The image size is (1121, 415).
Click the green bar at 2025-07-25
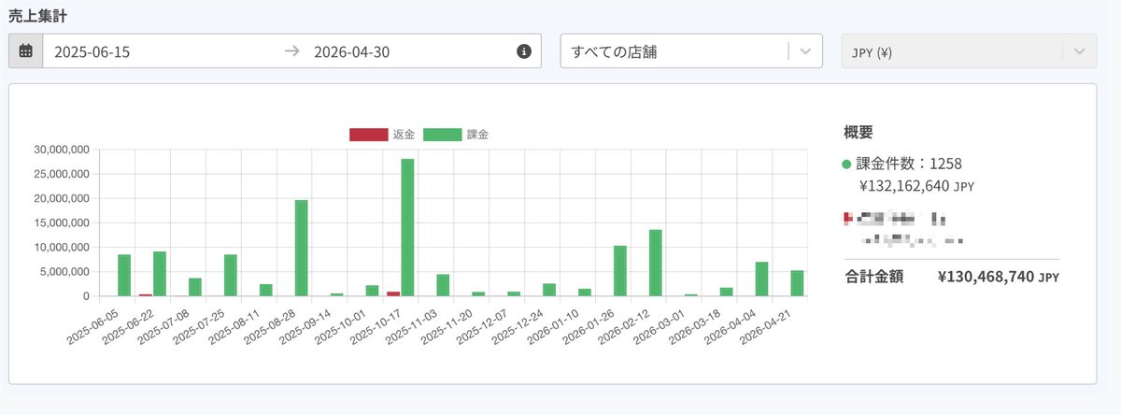231,275
